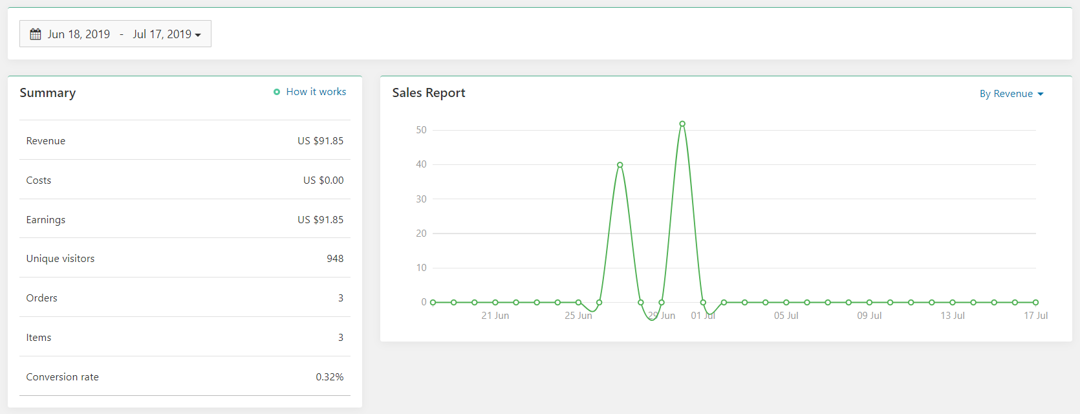Click the calendar icon in date picker
1080x414 pixels.
coord(36,34)
